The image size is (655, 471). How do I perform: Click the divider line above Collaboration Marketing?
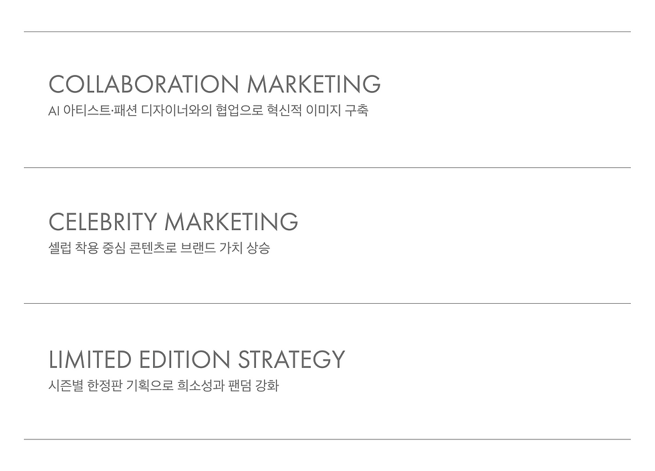coord(327,31)
